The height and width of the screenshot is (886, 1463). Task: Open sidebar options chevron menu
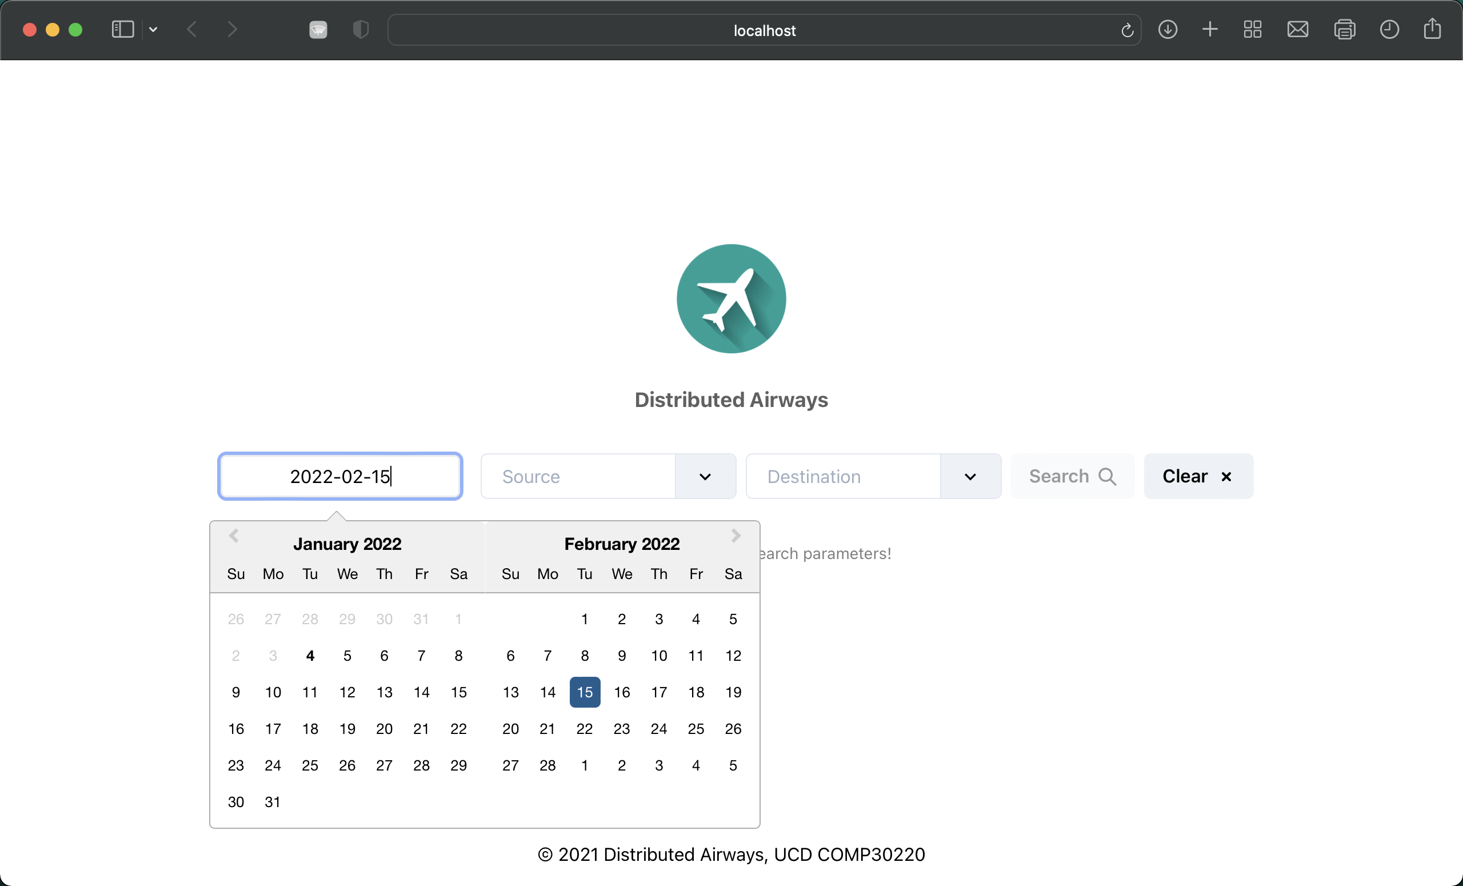tap(153, 30)
